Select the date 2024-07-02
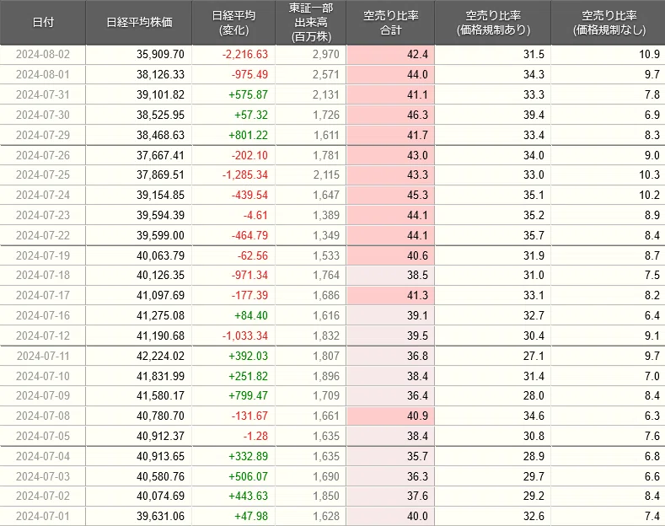Image resolution: width=665 pixels, height=526 pixels. (x=43, y=496)
